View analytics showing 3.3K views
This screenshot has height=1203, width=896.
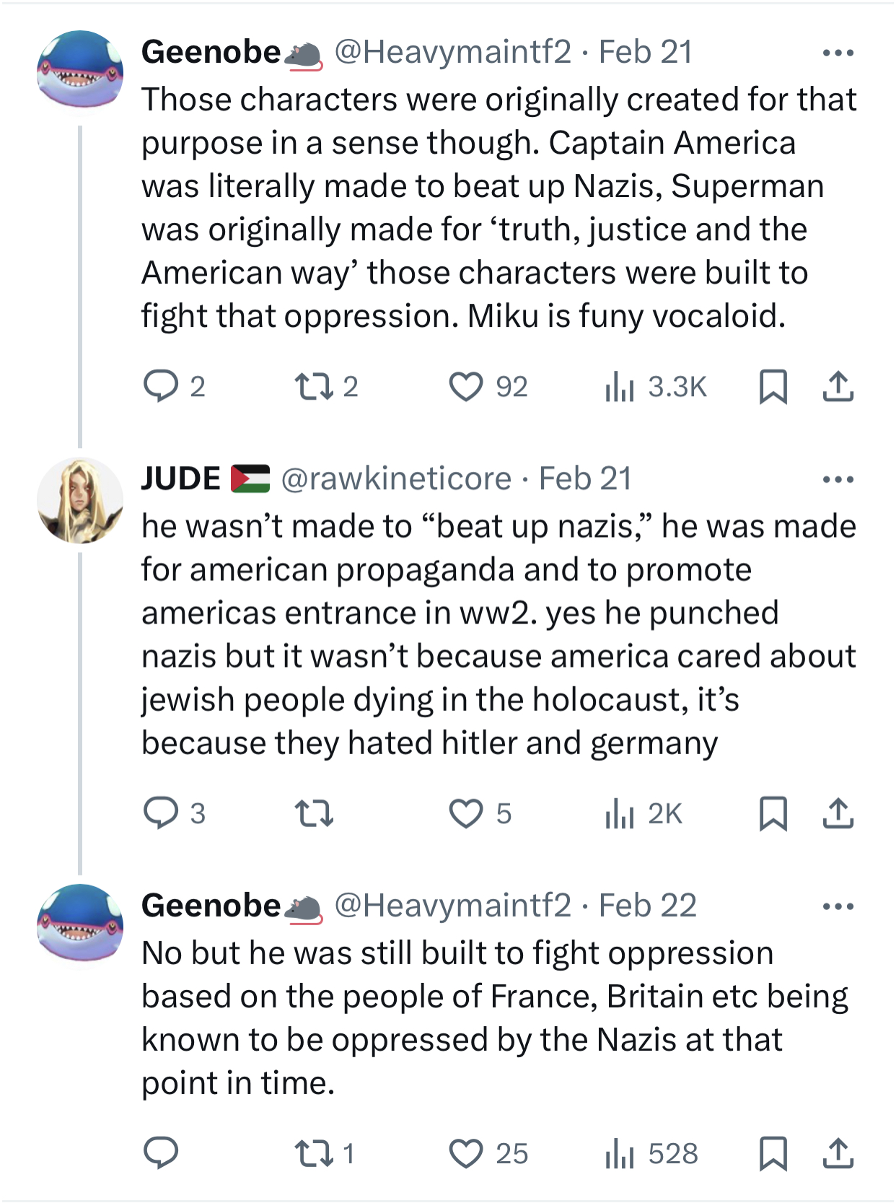click(619, 386)
